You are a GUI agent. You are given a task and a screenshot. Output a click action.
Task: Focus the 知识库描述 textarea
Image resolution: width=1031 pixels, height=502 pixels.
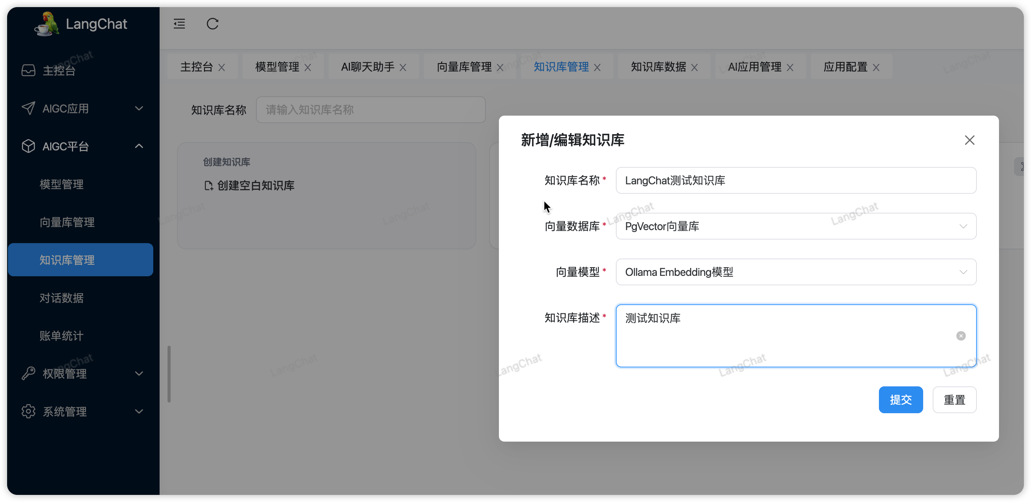pyautogui.click(x=796, y=336)
